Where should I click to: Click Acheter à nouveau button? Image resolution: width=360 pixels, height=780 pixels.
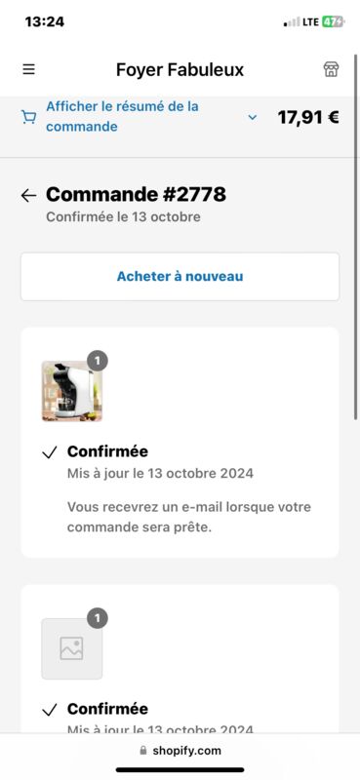180,277
